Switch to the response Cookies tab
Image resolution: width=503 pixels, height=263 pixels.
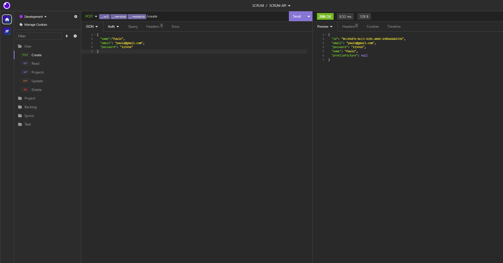[x=373, y=27]
